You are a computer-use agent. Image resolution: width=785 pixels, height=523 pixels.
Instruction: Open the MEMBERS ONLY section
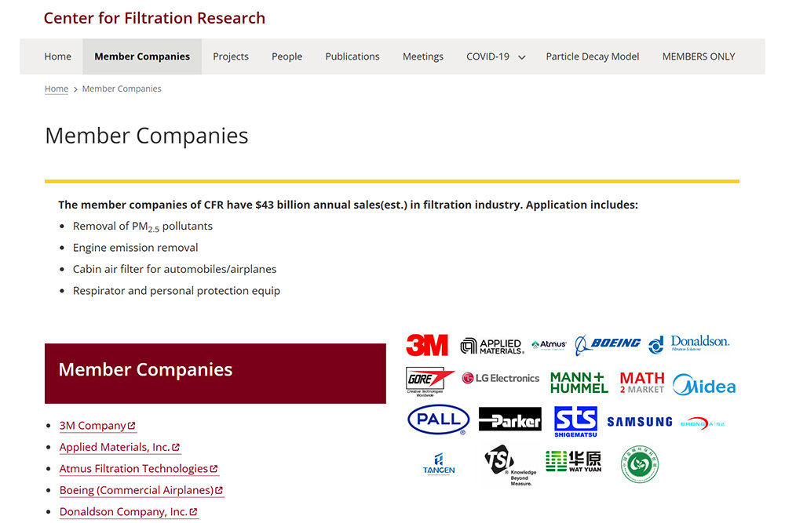[699, 56]
